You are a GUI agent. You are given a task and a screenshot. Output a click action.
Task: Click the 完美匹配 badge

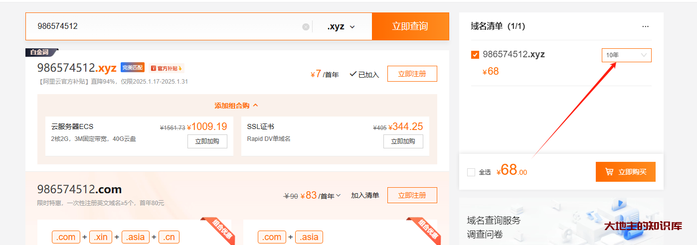132,68
